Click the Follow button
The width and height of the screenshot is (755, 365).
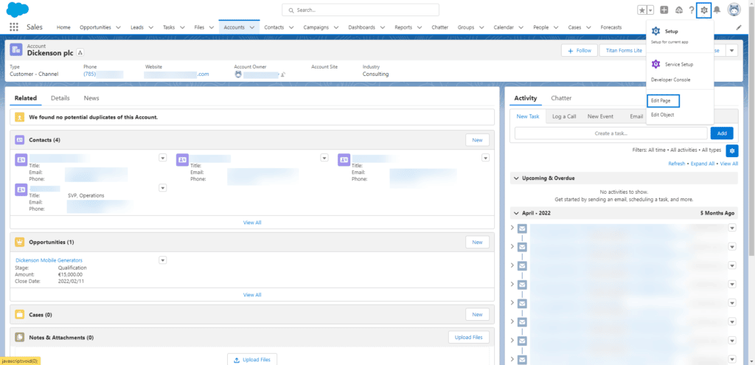[580, 50]
